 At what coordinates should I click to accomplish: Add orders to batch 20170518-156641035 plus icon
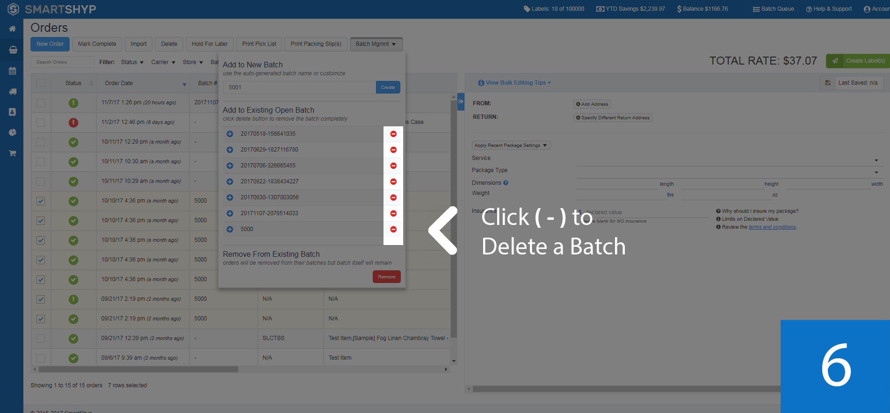pos(230,134)
